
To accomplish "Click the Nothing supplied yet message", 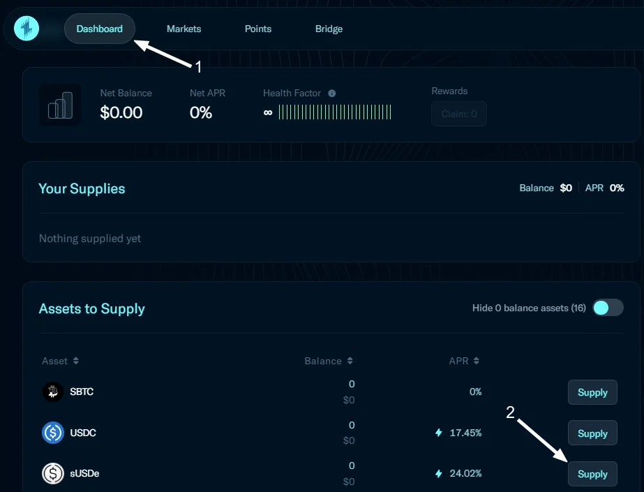I will coord(90,238).
